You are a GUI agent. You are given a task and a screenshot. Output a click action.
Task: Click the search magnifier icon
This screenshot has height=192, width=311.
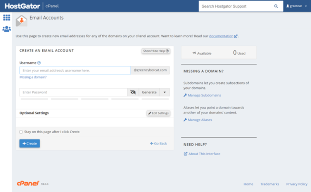(x=276, y=6)
